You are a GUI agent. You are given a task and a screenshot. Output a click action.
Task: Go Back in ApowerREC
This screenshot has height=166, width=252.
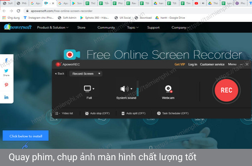tap(60, 74)
